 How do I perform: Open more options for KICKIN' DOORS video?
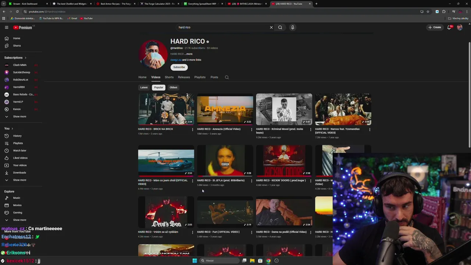(x=311, y=181)
